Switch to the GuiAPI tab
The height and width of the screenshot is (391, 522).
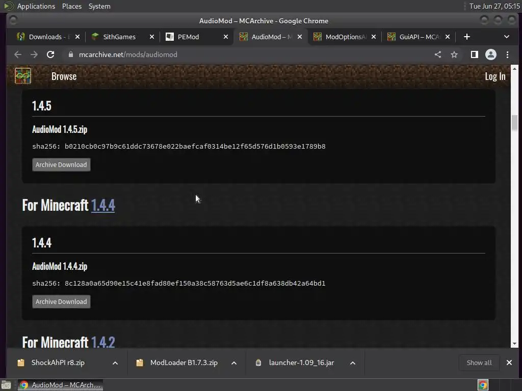[x=419, y=37]
